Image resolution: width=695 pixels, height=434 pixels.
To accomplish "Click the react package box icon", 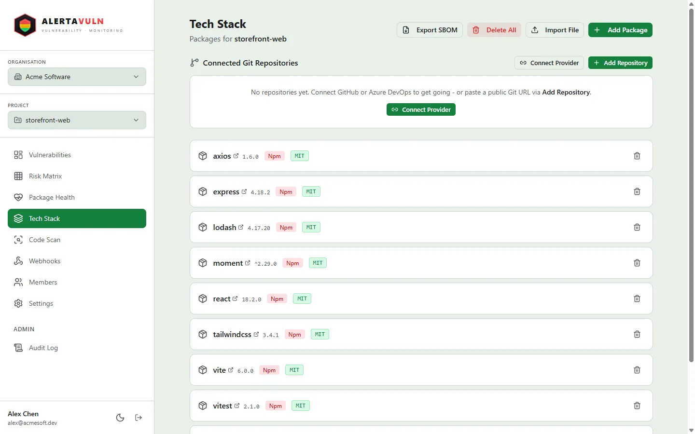I will 203,298.
